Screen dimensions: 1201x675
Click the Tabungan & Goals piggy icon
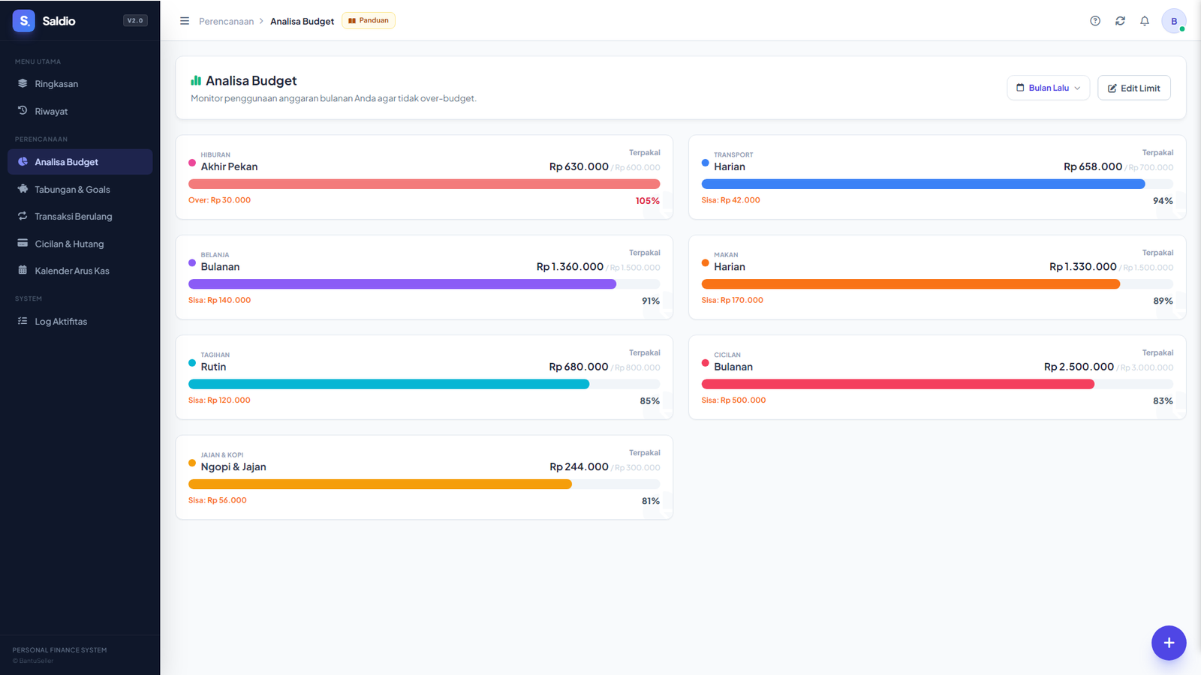click(23, 189)
